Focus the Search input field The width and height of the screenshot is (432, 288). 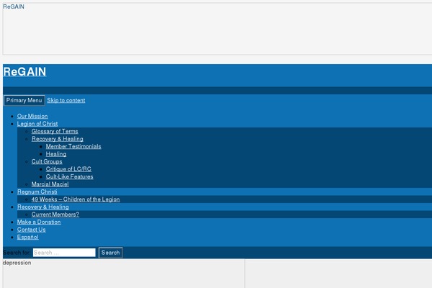64,253
